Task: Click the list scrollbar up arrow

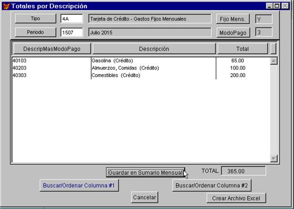Action: [274, 61]
